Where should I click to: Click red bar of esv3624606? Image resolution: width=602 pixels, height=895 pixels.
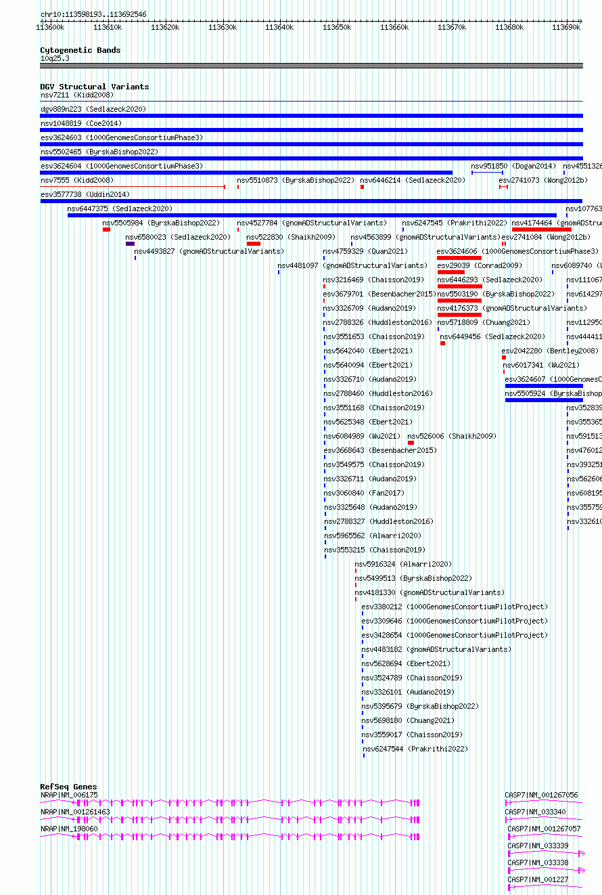[459, 258]
